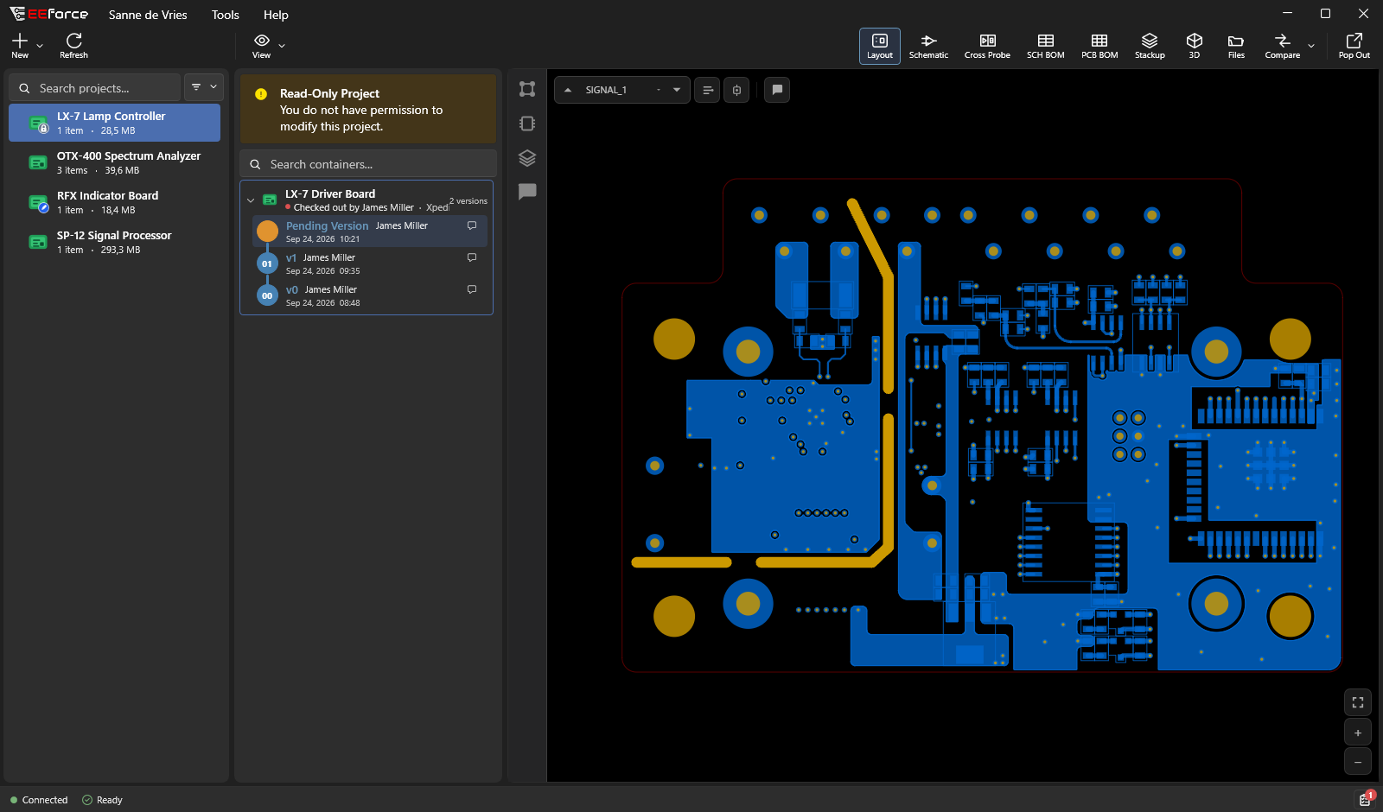Step to previous layer with up arrow
This screenshot has height=812, width=1383.
[x=568, y=90]
